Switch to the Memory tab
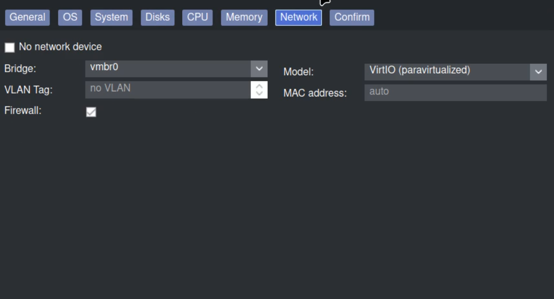The height and width of the screenshot is (299, 554). [x=244, y=17]
